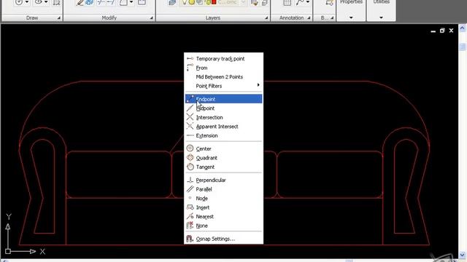The height and width of the screenshot is (262, 467).
Task: Pick the Center snap option
Action: tap(223, 148)
